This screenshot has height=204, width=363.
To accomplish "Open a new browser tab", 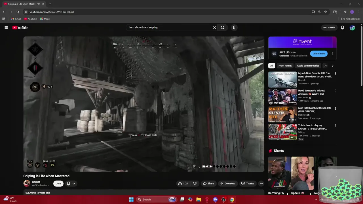I will click(x=50, y=4).
